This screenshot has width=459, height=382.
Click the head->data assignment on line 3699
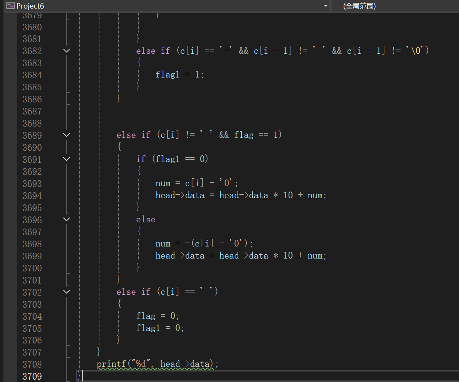click(241, 256)
